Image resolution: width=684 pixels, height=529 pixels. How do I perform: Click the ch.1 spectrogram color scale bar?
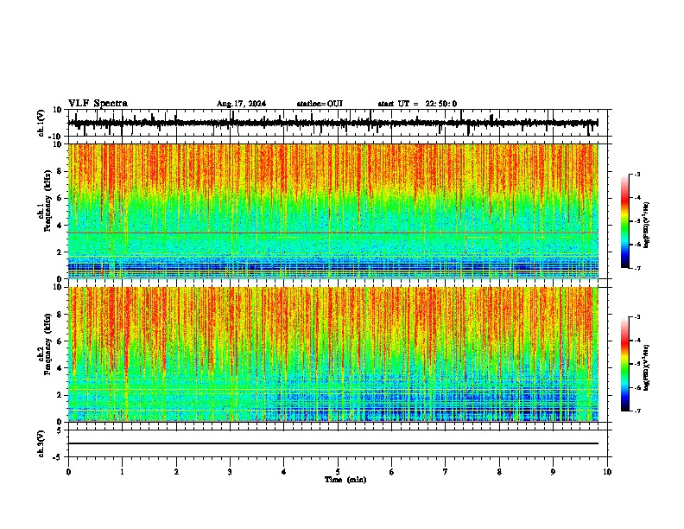[x=625, y=221]
